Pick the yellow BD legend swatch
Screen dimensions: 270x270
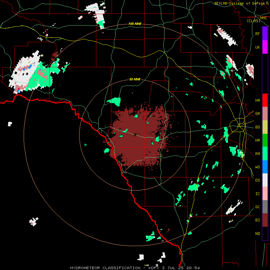265,127
